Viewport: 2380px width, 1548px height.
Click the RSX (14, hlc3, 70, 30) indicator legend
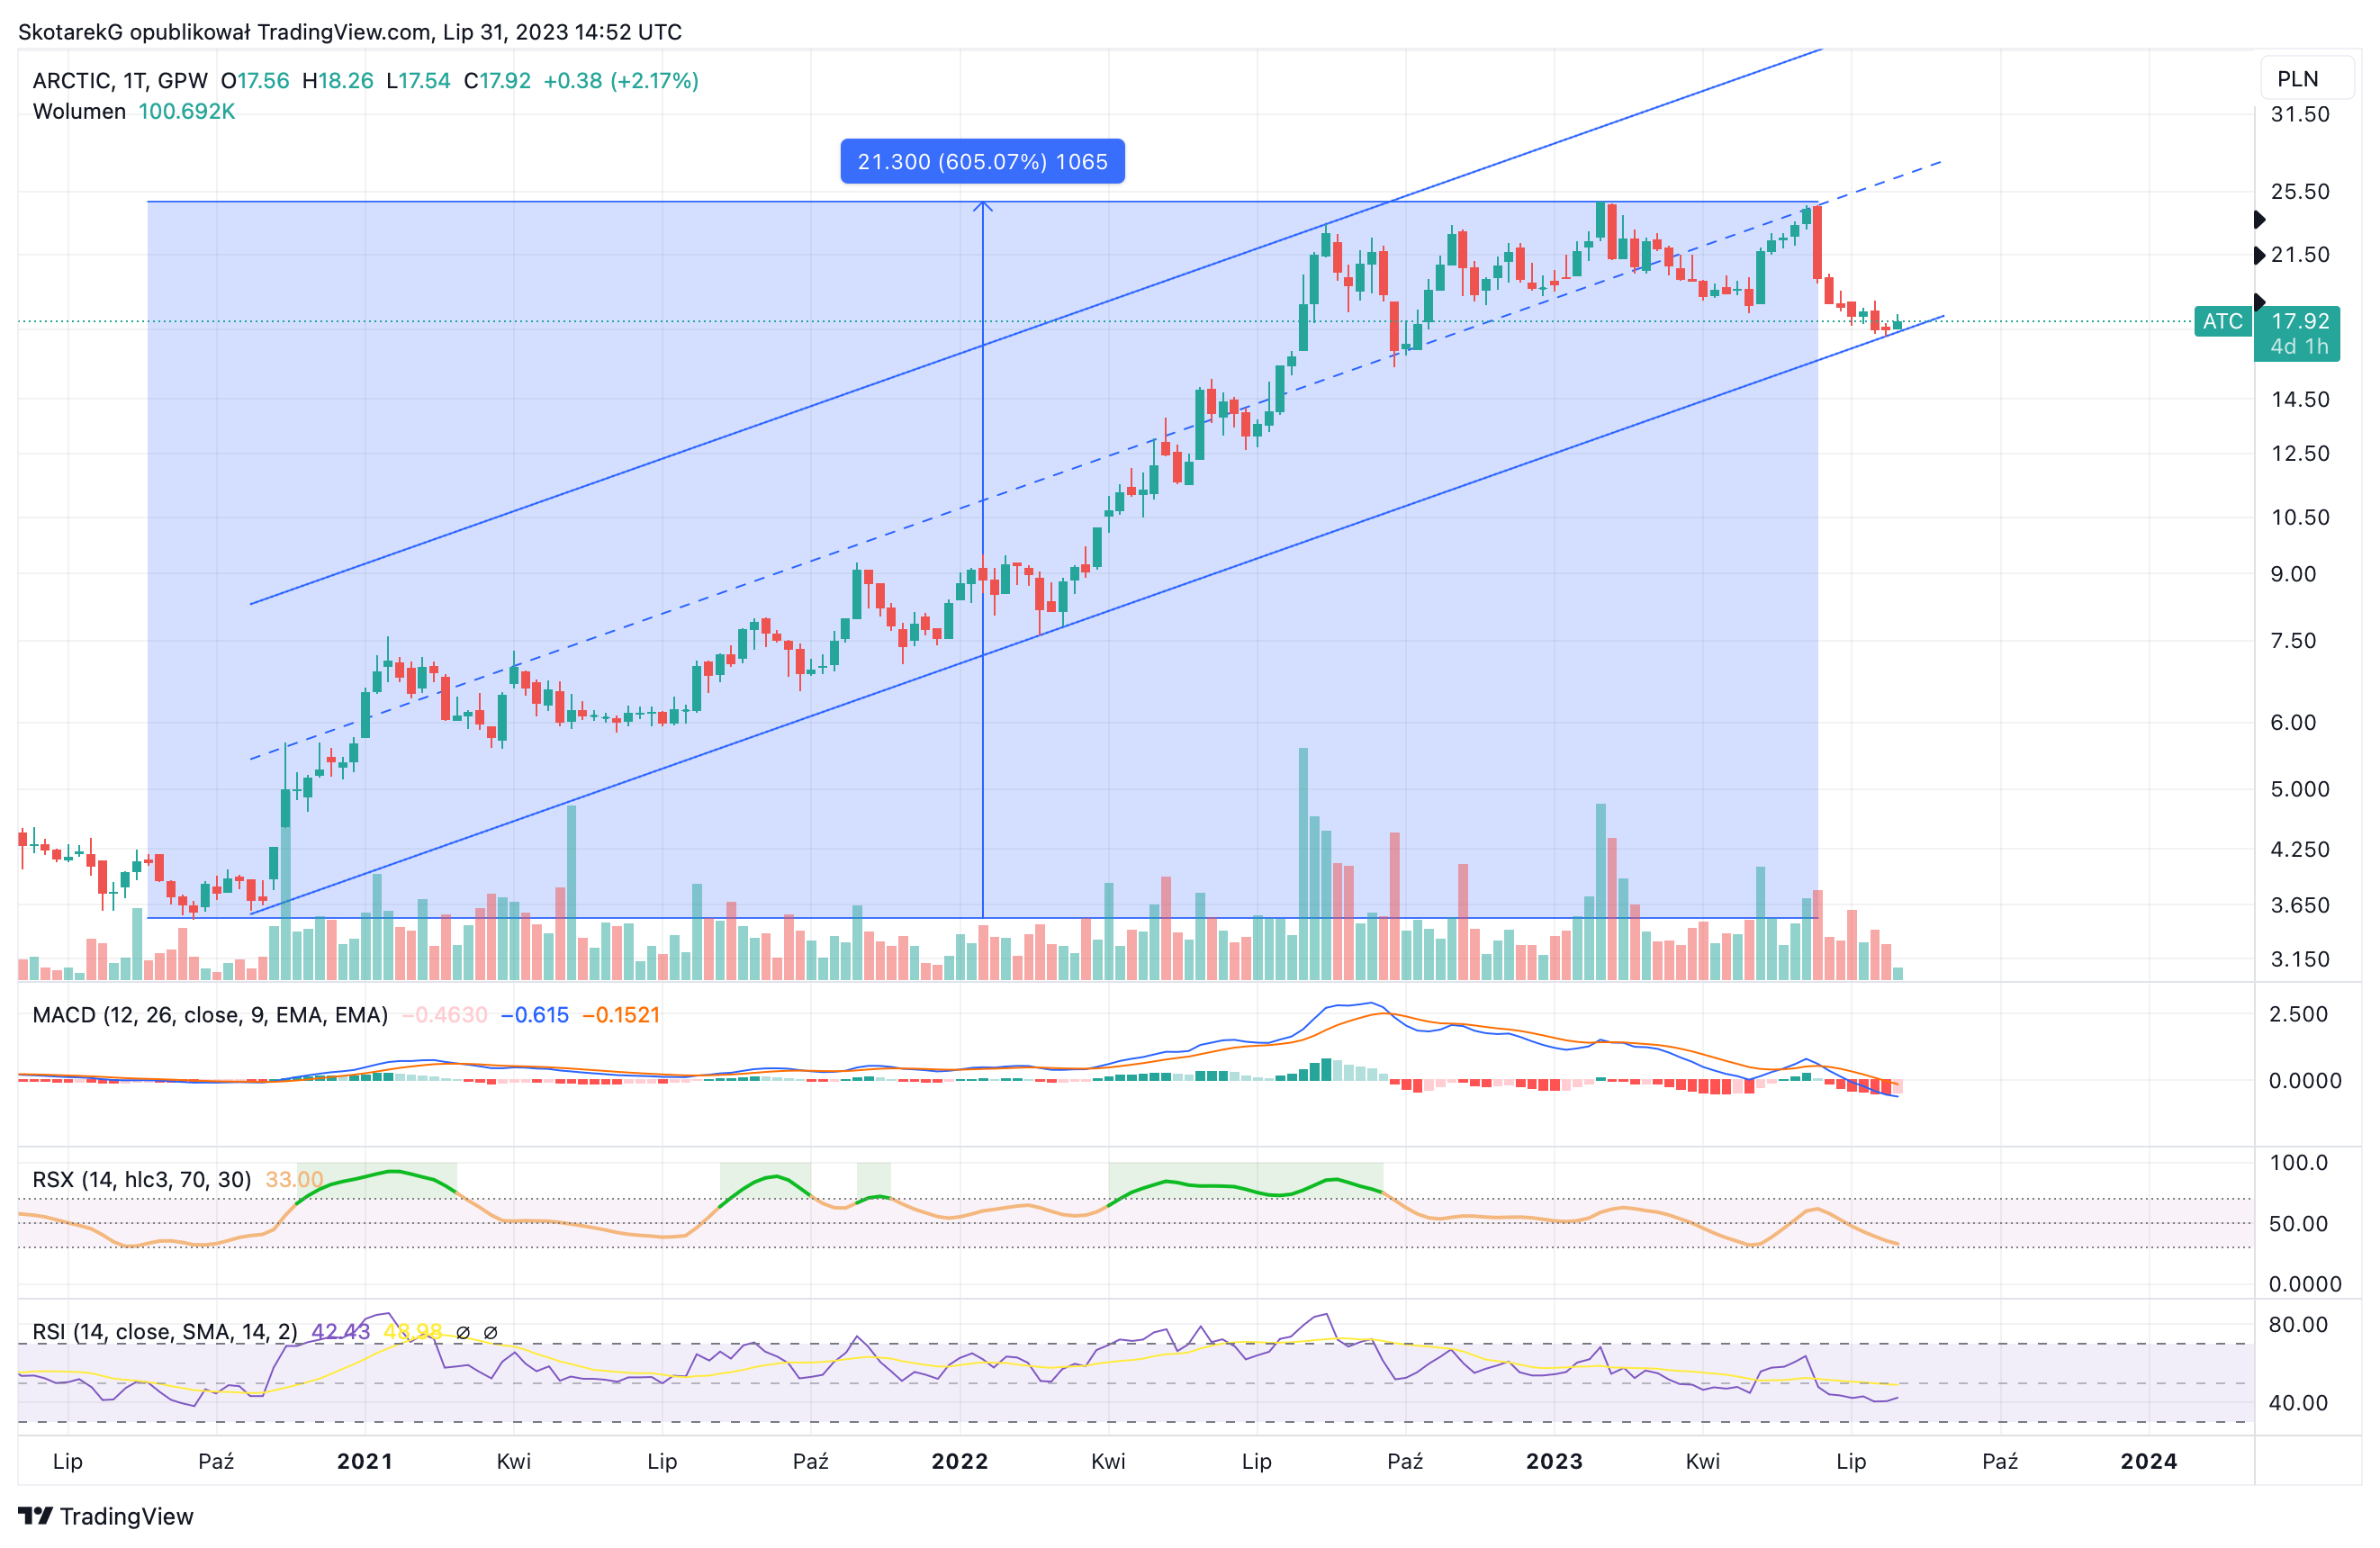(142, 1179)
